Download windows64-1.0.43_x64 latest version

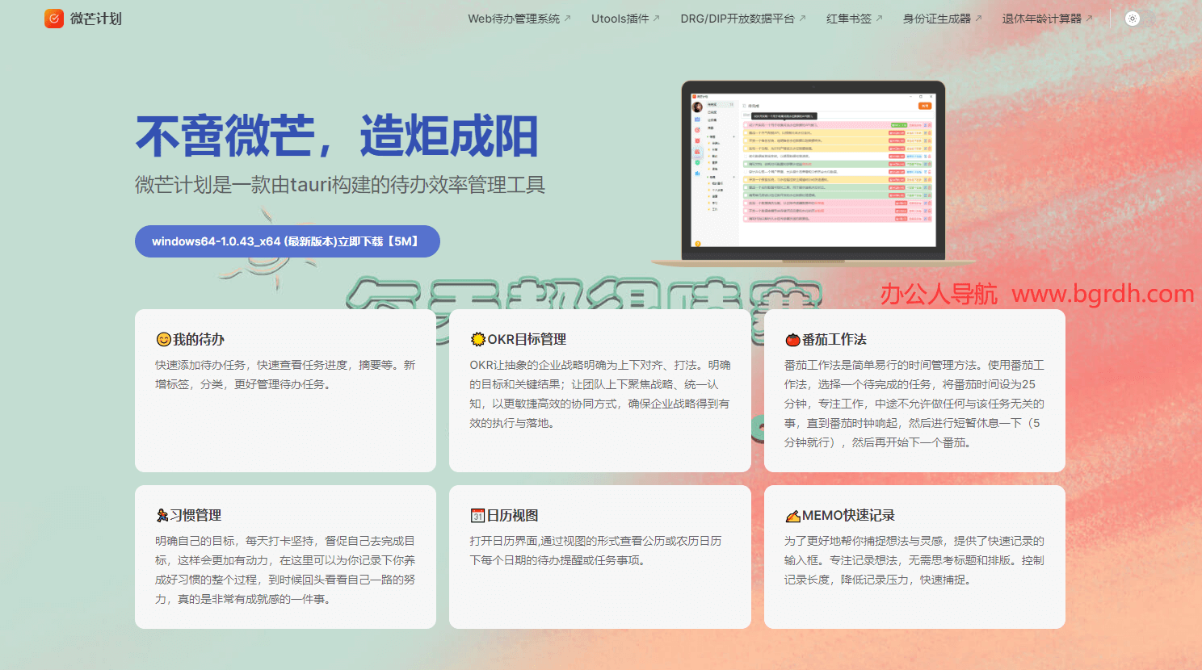click(x=288, y=241)
